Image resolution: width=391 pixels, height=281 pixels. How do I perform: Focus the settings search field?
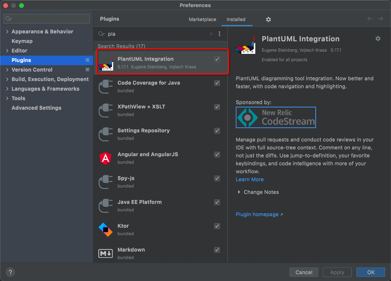[x=47, y=19]
